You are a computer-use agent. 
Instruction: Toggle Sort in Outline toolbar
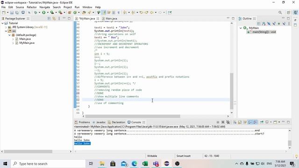click(x=263, y=24)
